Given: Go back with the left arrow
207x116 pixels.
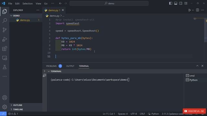Looking at the screenshot, I should (60, 4).
